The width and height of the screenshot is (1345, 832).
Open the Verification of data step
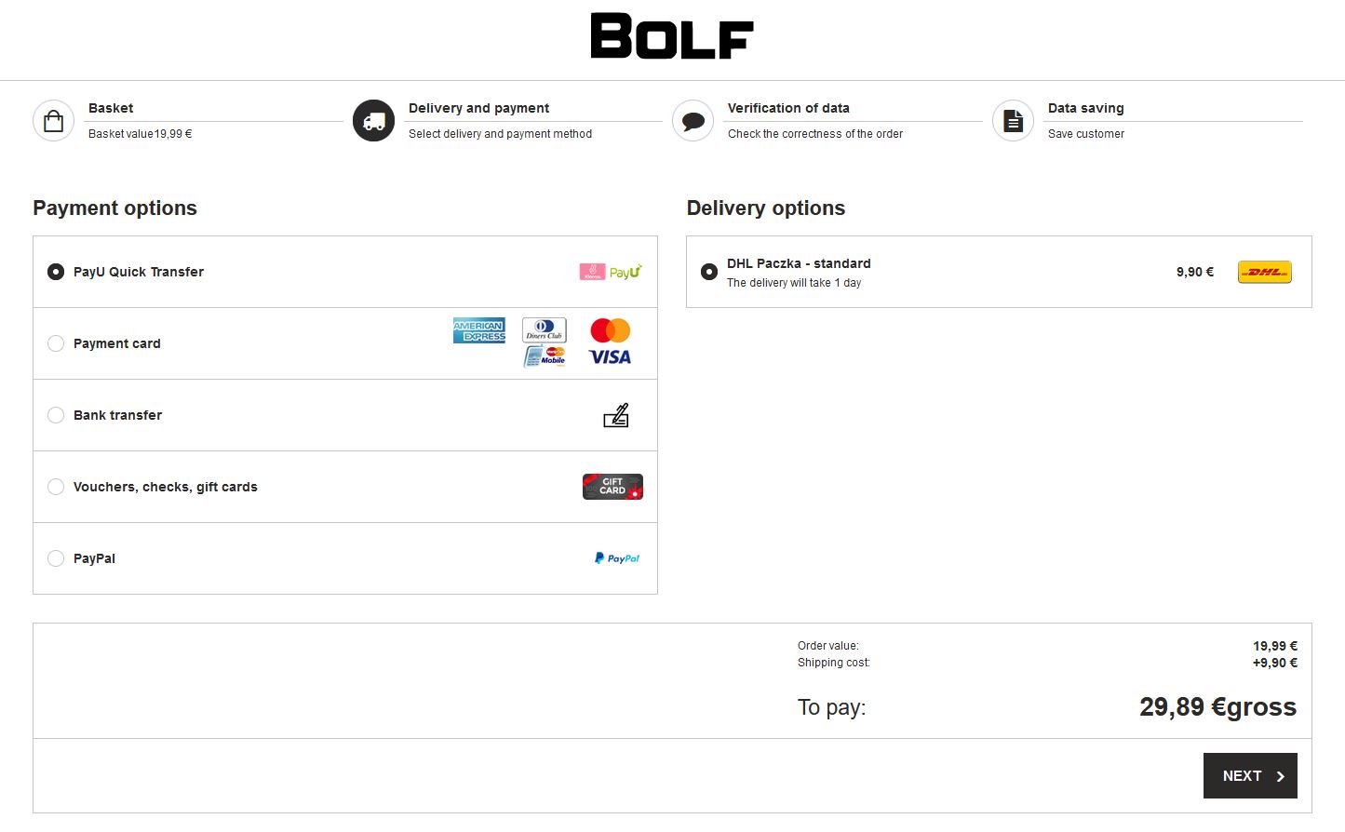[787, 108]
